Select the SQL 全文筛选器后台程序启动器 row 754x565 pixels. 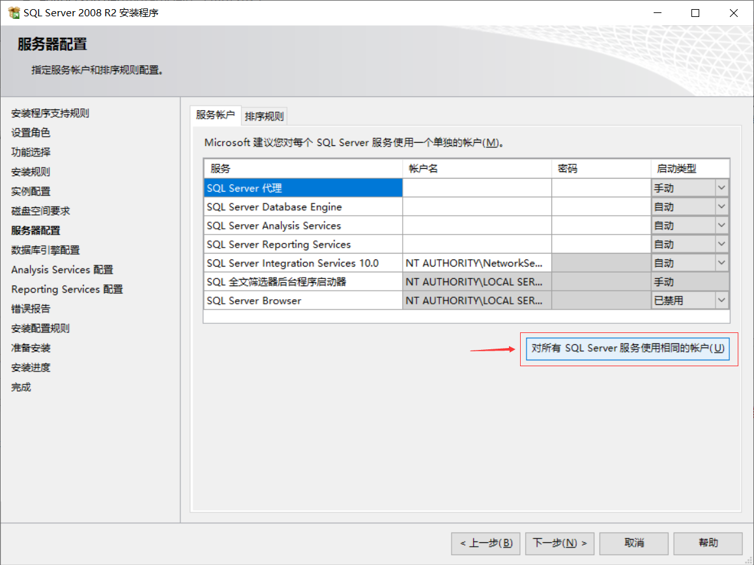point(303,282)
